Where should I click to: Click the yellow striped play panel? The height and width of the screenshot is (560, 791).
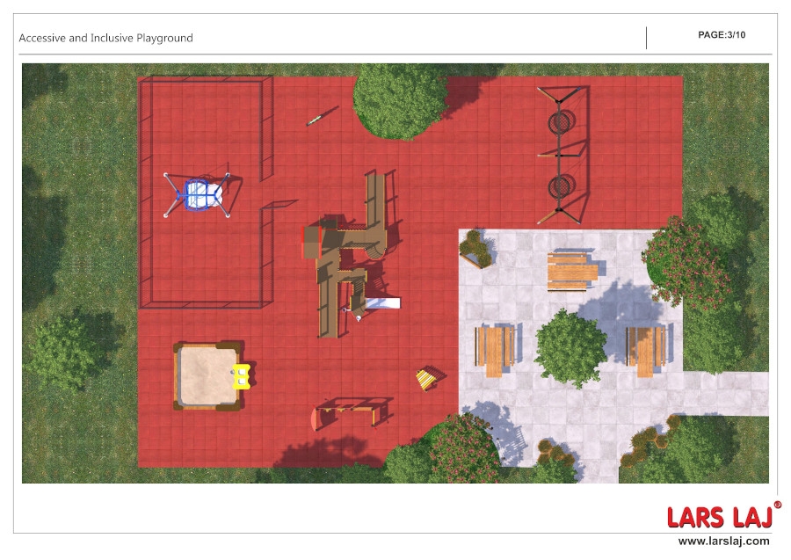click(426, 378)
